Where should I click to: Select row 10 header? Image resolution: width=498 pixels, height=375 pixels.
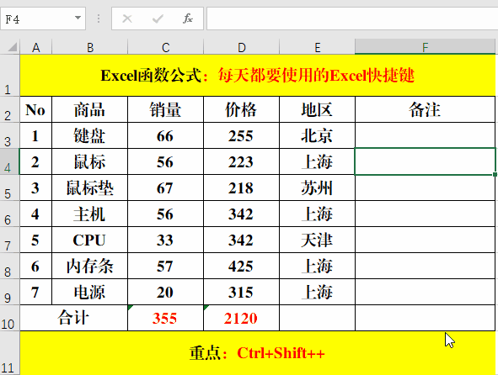click(x=9, y=318)
